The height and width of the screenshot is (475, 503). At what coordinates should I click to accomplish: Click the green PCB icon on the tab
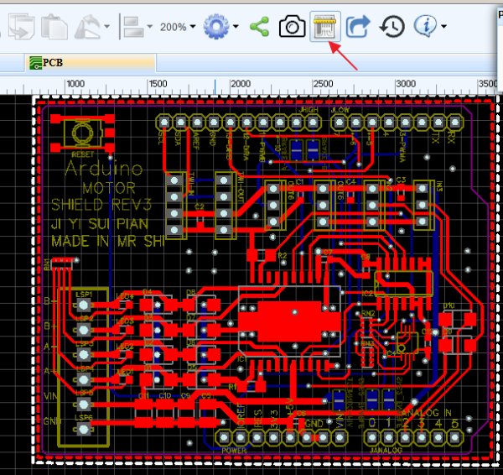coord(35,63)
